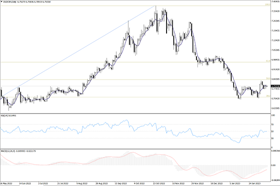
Task: Click the 18 Dec 2022 date label
Action: (216, 183)
